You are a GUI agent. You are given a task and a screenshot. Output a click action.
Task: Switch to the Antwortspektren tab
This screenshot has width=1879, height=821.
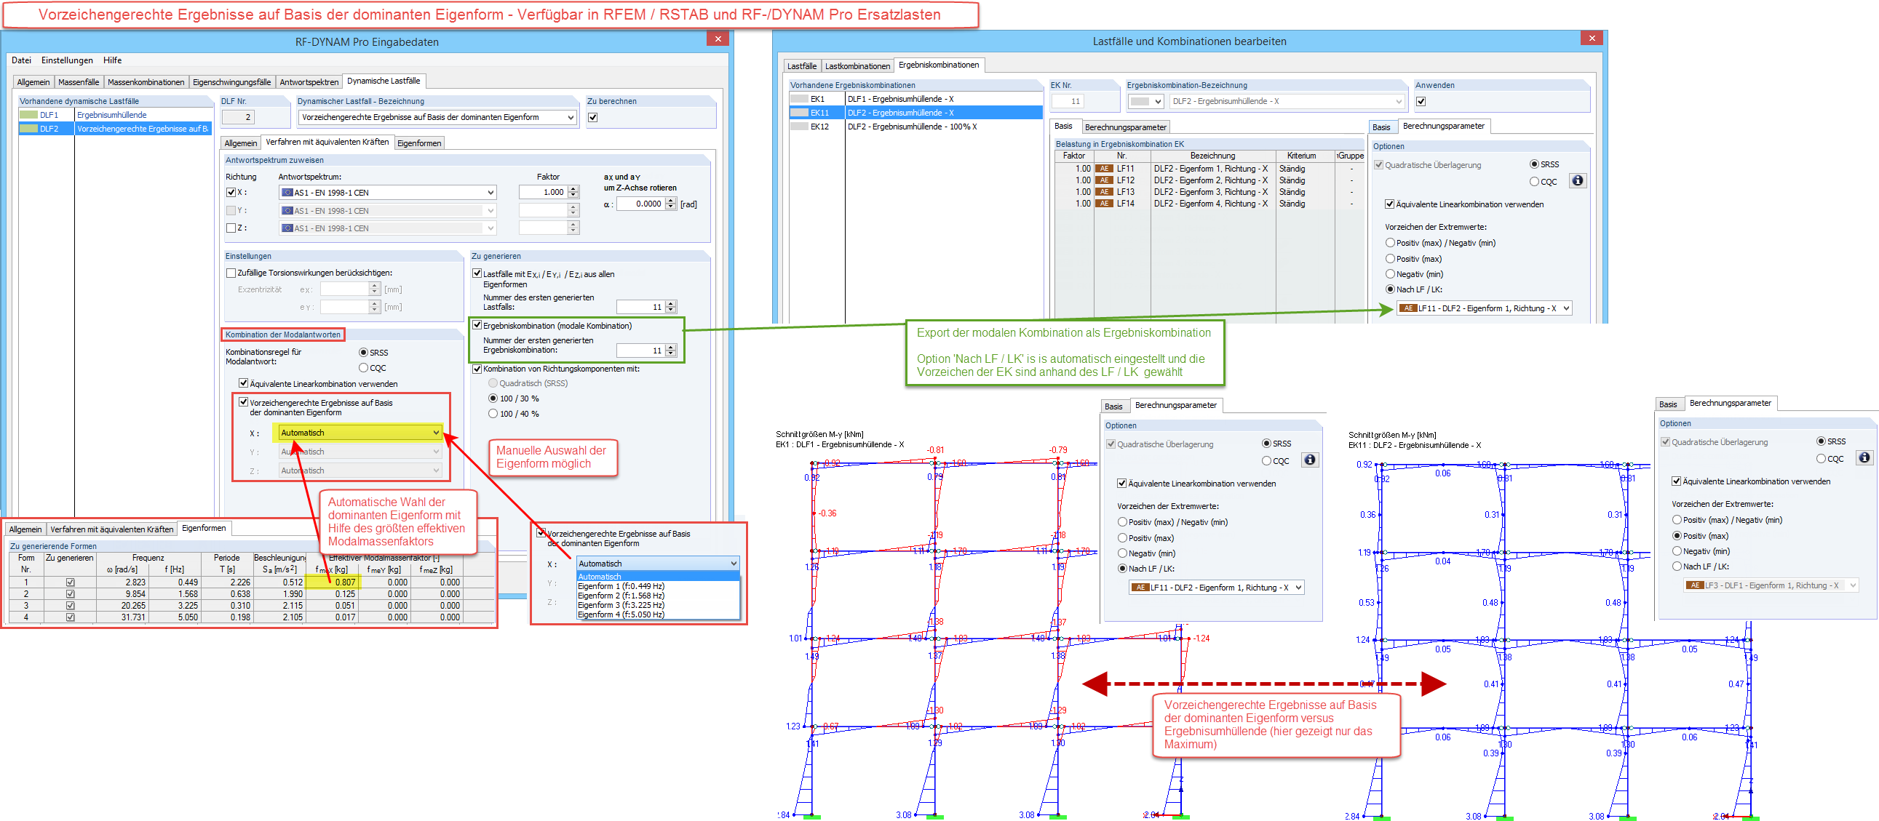point(309,82)
